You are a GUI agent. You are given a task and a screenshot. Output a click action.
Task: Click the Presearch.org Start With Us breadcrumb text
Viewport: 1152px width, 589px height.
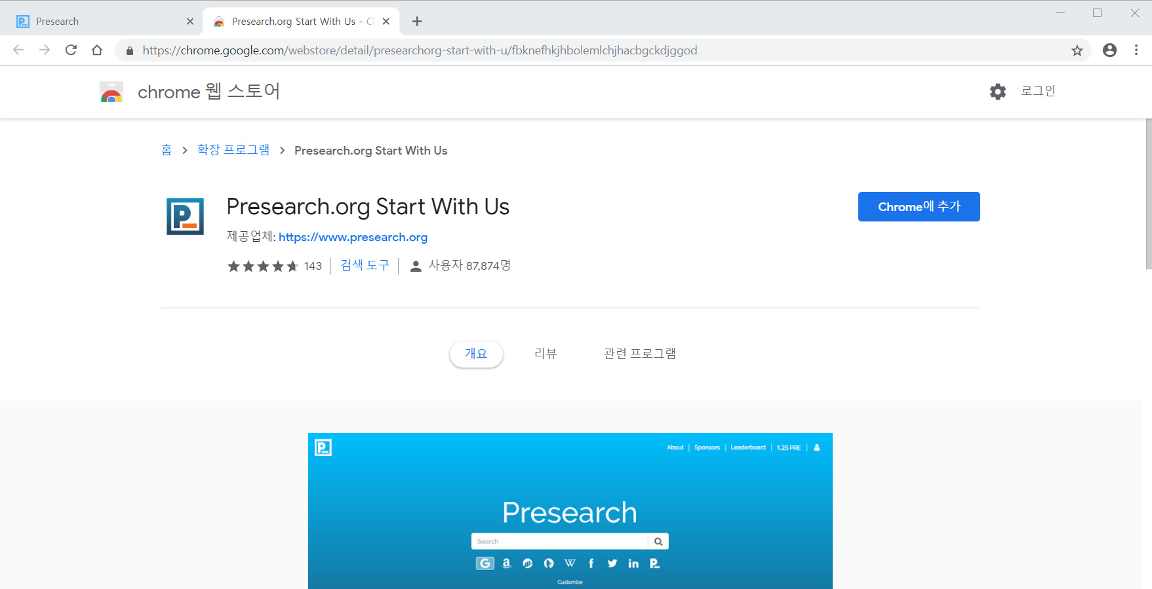click(x=371, y=151)
